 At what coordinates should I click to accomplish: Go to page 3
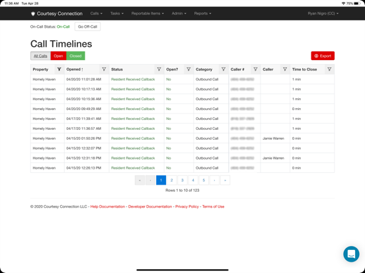(182, 180)
